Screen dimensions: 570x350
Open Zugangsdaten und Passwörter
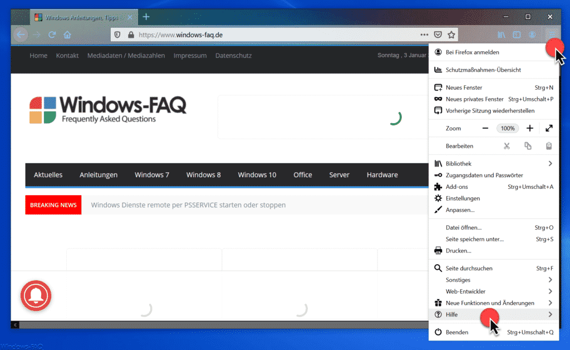point(494,176)
